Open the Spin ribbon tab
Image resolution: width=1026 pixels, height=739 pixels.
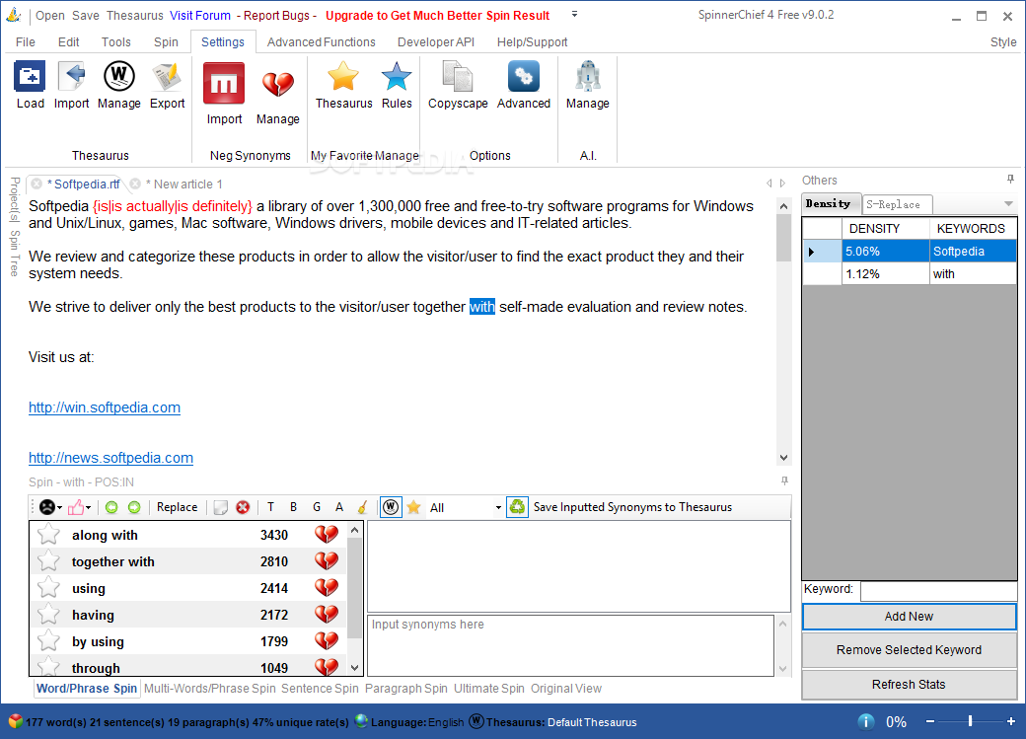[166, 41]
